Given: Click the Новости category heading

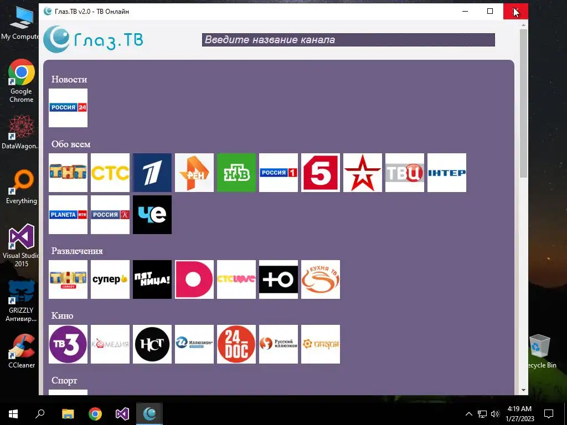Looking at the screenshot, I should pyautogui.click(x=69, y=79).
